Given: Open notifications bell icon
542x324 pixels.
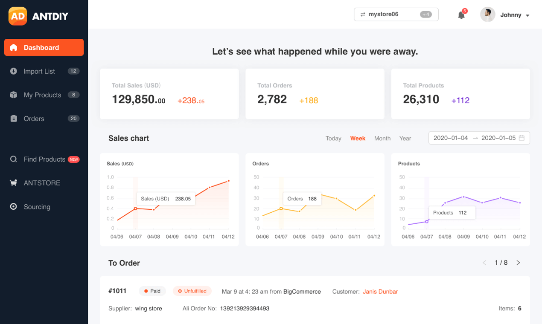Looking at the screenshot, I should coord(461,15).
